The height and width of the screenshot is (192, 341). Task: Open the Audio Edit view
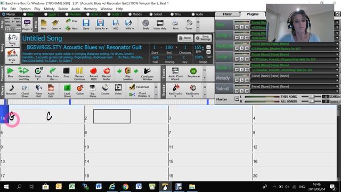51,91
